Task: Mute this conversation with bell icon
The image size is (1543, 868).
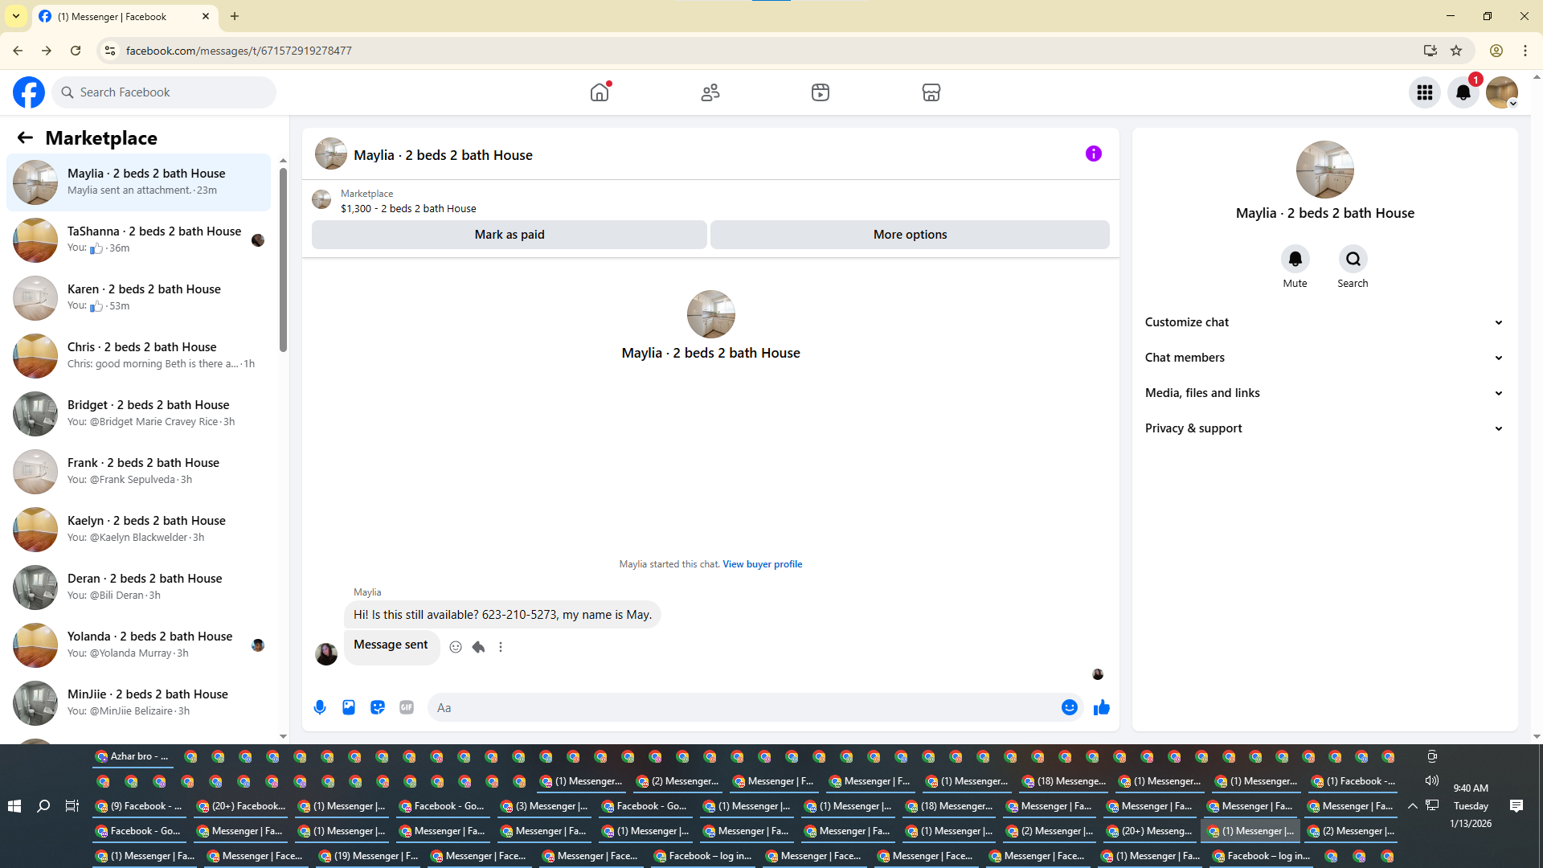Action: point(1295,259)
